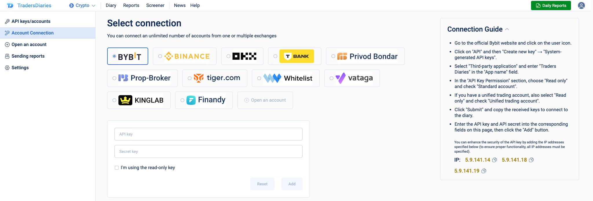Copy IP address 5.9.141.14 using its copy icon
Viewport: 593px width, 201px height.
495,160
